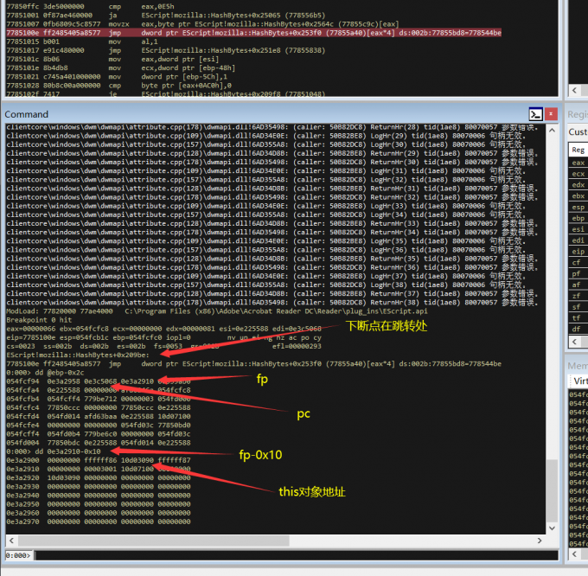Click the disassembly pane scroll left arrow

(x=574, y=90)
